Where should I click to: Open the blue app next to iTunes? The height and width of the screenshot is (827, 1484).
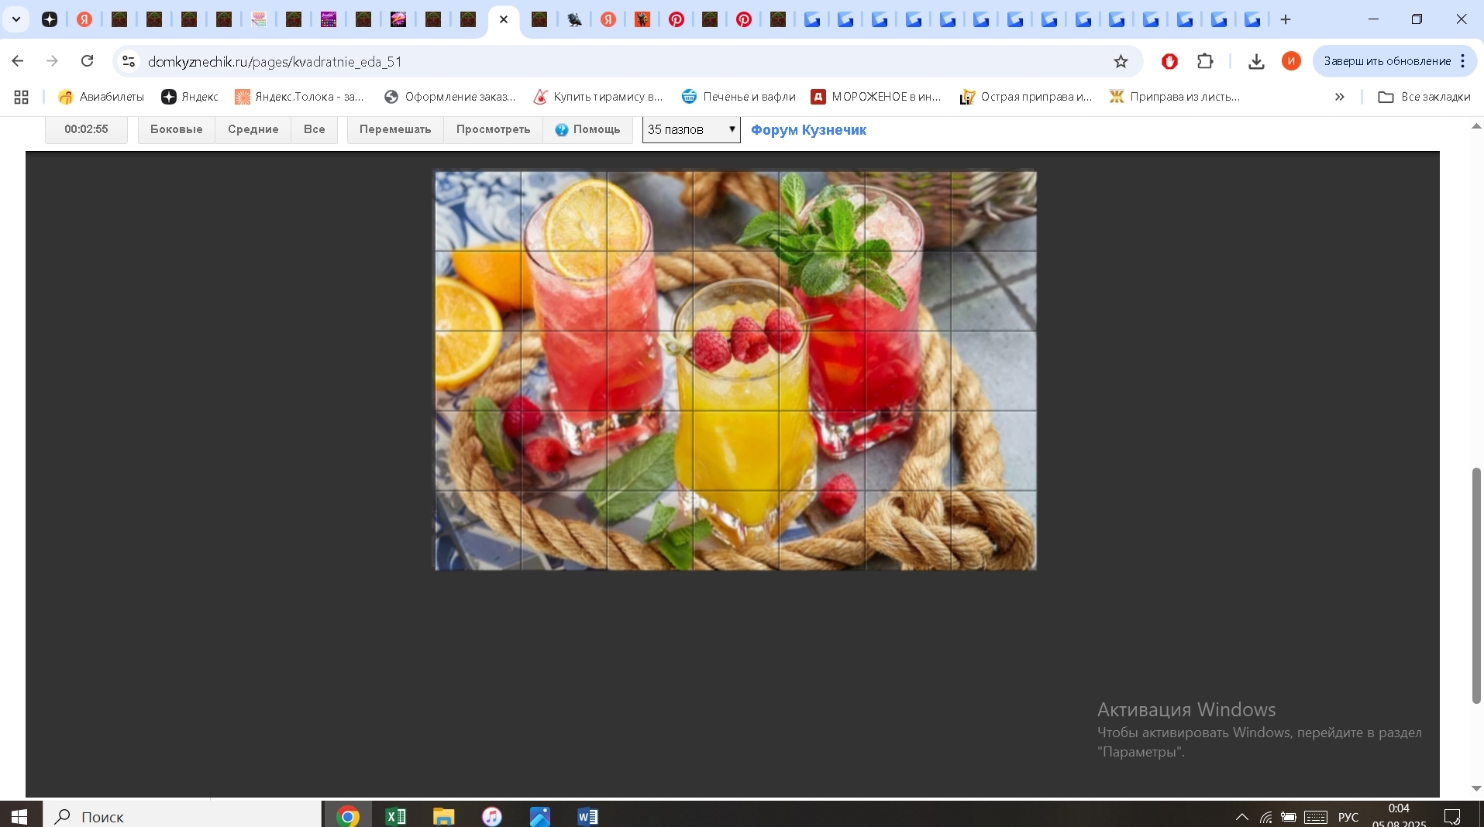point(540,816)
